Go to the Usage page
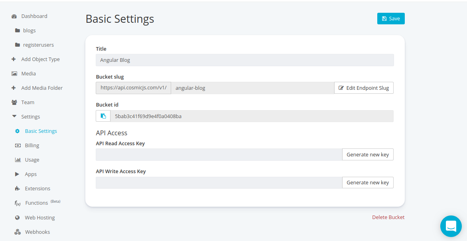This screenshot has height=241, width=467. pos(32,160)
